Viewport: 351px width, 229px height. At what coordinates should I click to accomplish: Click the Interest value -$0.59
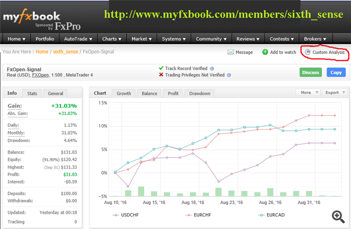coord(71,182)
